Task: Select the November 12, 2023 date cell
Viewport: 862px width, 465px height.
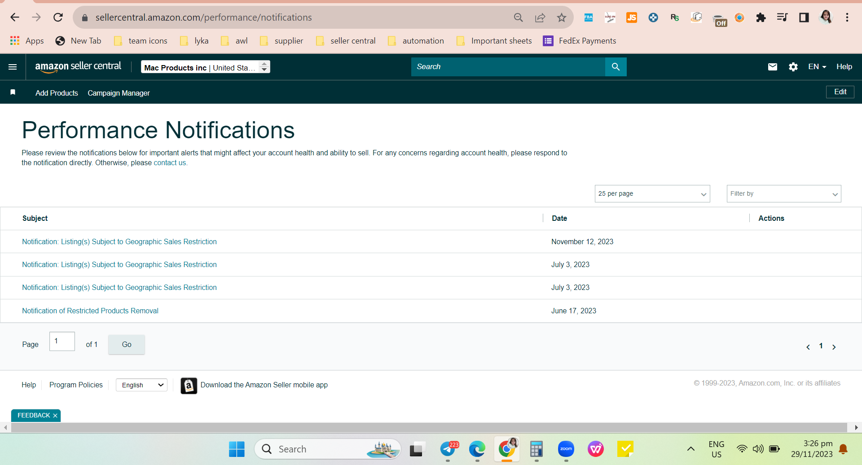Action: point(582,242)
